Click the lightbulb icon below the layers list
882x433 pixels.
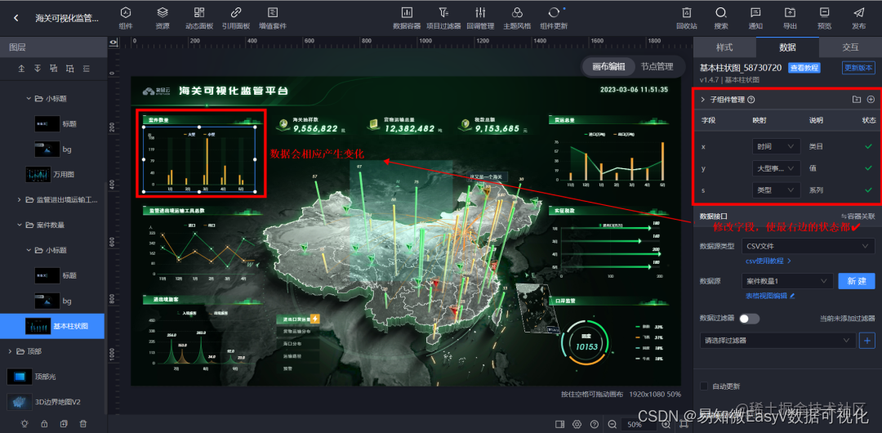pyautogui.click(x=24, y=423)
